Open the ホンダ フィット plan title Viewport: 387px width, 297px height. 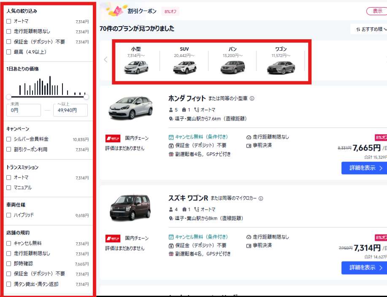click(187, 98)
